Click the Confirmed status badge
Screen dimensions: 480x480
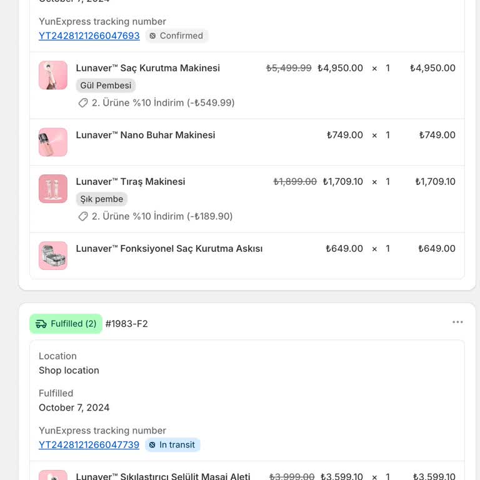pyautogui.click(x=177, y=36)
